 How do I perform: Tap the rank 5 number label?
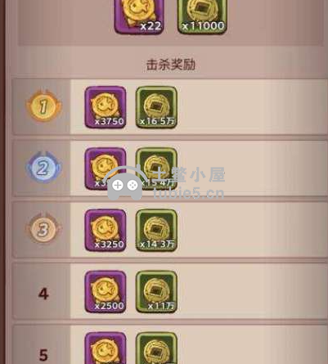pos(43,355)
